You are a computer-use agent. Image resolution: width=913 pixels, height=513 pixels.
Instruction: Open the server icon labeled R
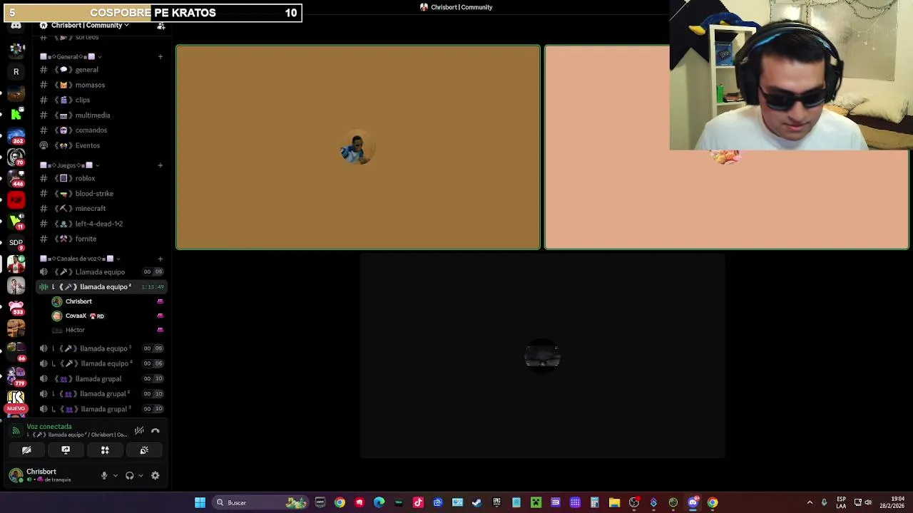16,71
